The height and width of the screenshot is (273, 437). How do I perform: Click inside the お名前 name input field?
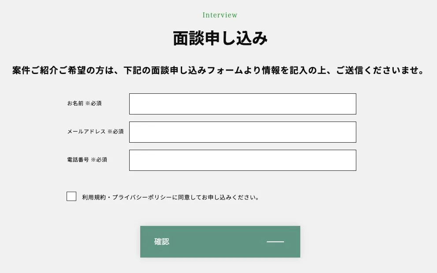pos(243,104)
